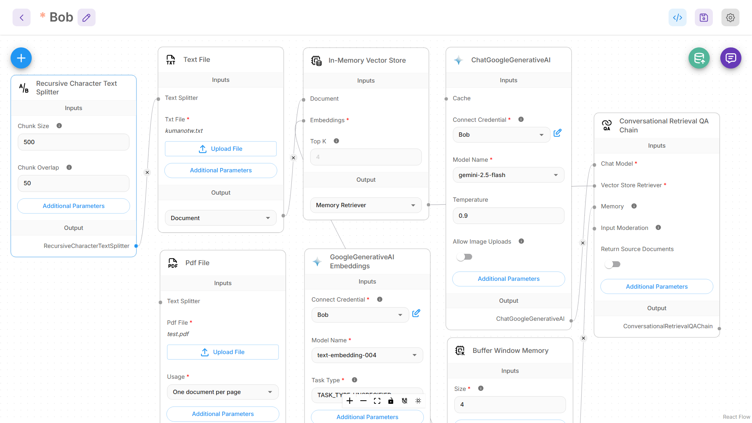Open the text-embedding-004 model dropdown
Image resolution: width=752 pixels, height=423 pixels.
point(367,355)
